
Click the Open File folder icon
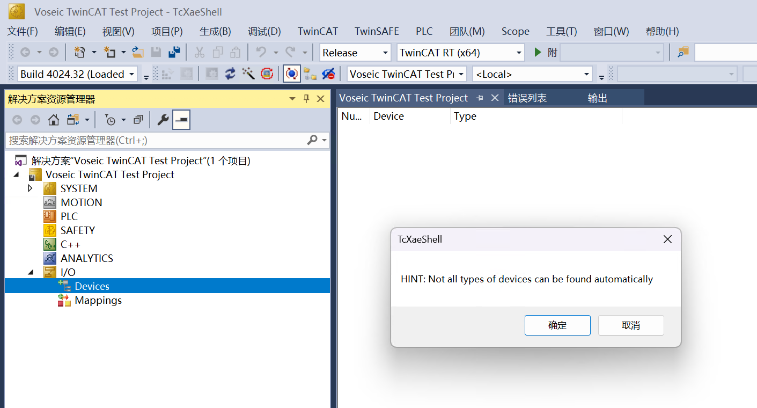(138, 52)
